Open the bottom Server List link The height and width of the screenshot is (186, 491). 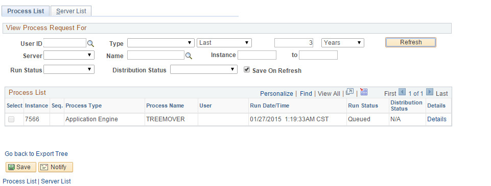[56, 181]
